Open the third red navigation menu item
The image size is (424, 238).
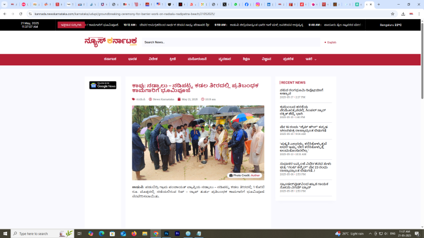pyautogui.click(x=153, y=59)
